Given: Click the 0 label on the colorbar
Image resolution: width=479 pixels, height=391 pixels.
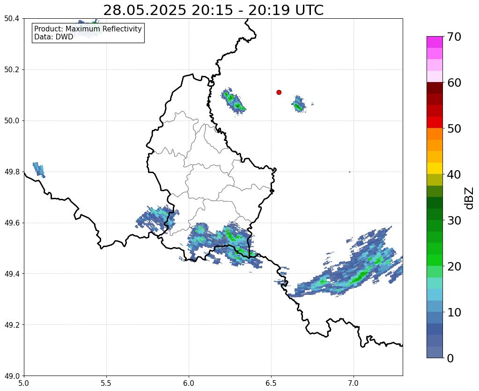Looking at the screenshot, I should (x=450, y=358).
